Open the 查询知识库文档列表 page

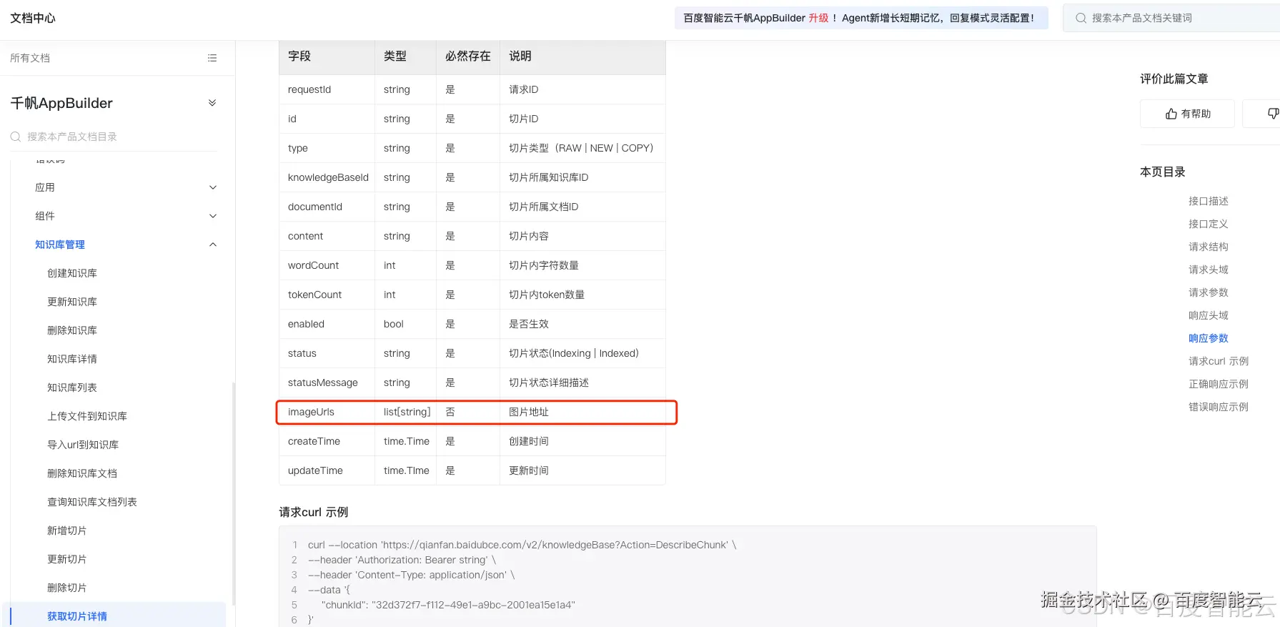tap(92, 502)
